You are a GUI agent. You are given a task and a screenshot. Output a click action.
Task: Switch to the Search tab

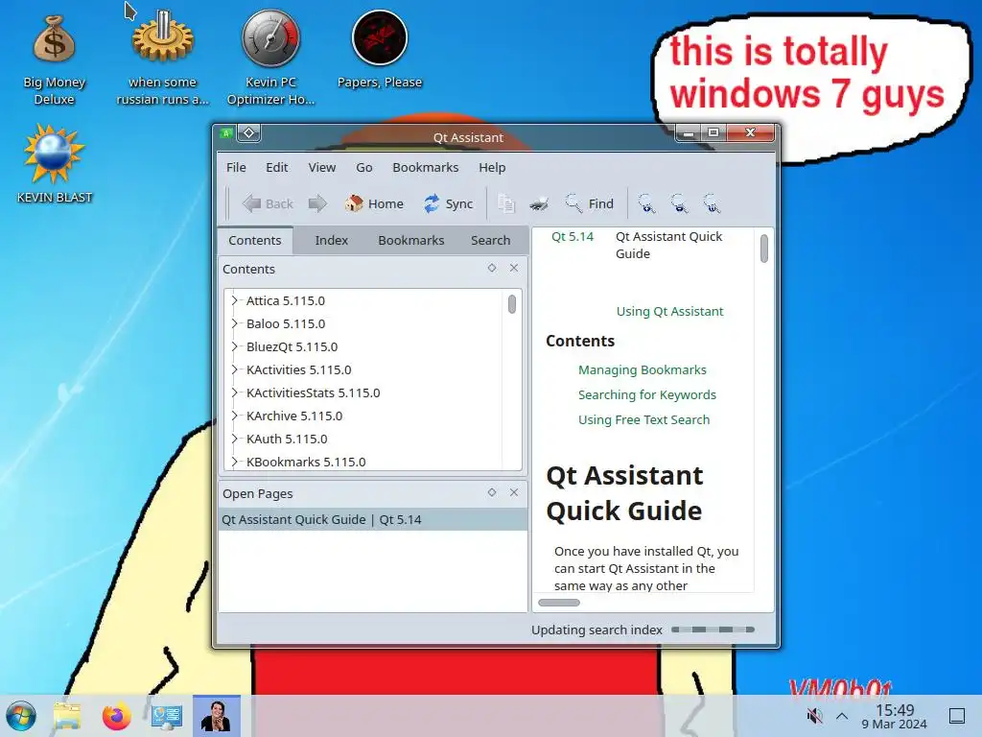coord(490,240)
